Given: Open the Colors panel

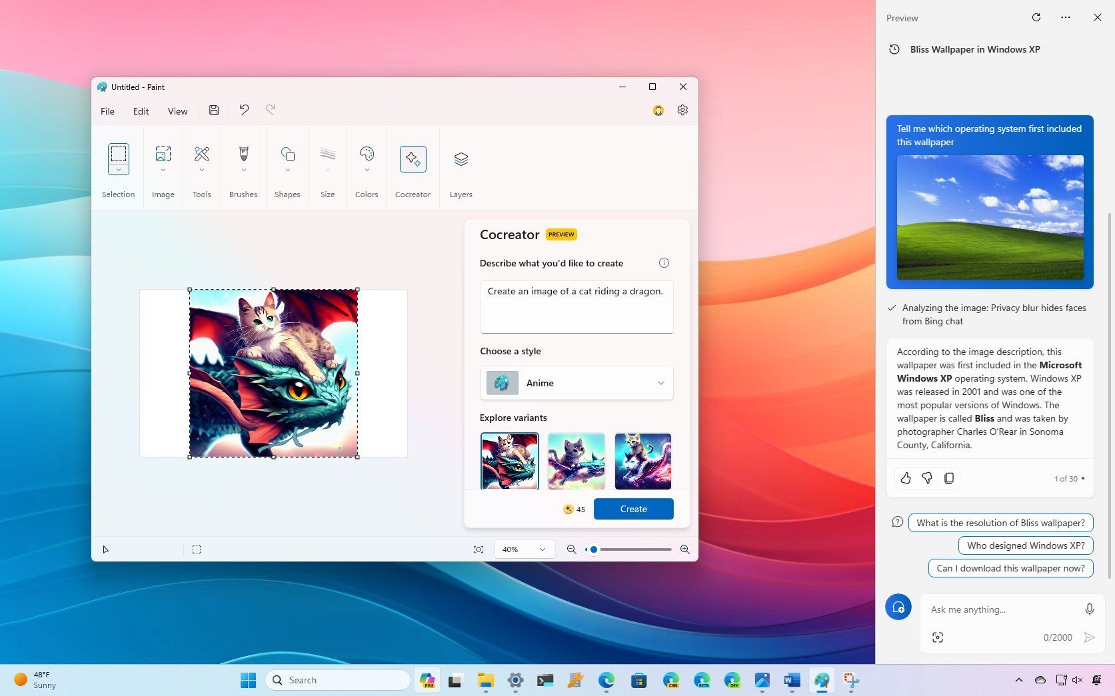Looking at the screenshot, I should (x=366, y=159).
